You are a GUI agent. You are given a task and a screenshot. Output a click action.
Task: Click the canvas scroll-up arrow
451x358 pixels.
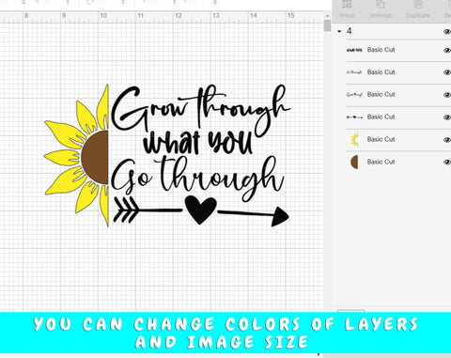327,16
